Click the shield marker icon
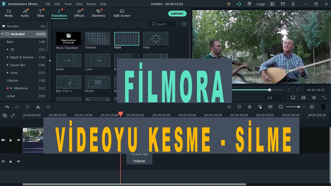Viewport: 331px width, 186px height. 239,107
